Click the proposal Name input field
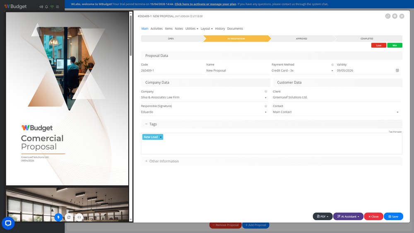414x233 pixels. [238, 70]
